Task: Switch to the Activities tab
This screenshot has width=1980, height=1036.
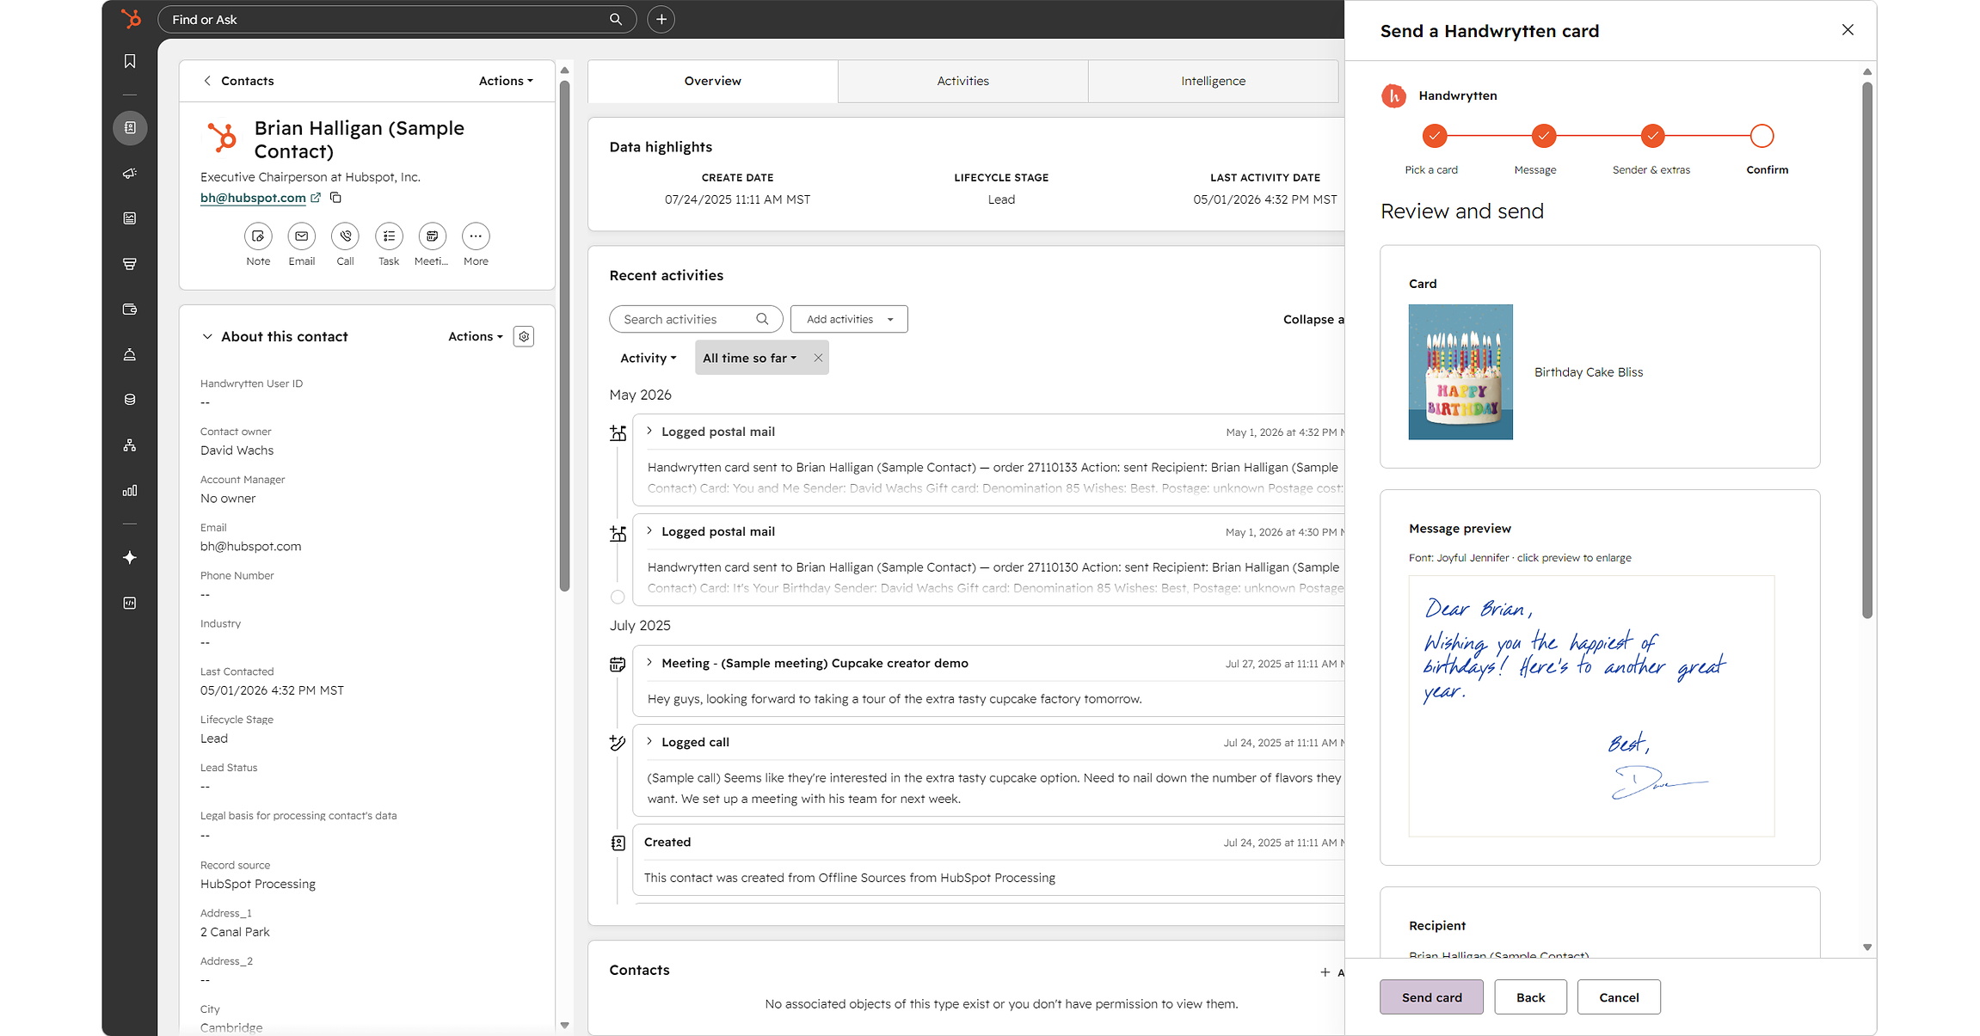Action: click(x=962, y=81)
